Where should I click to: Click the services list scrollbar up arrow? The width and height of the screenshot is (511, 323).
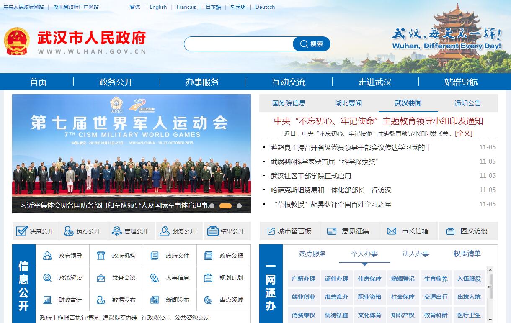tap(490, 270)
